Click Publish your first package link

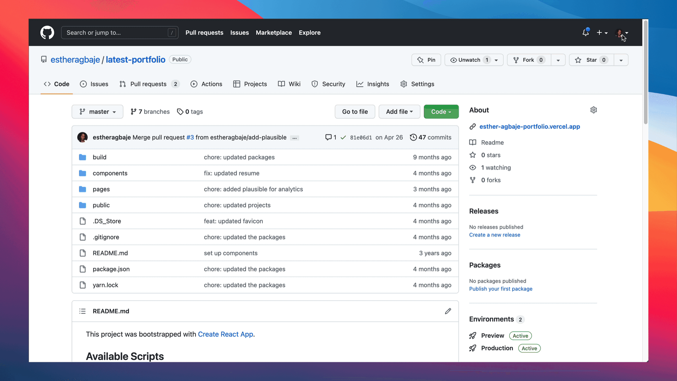(501, 289)
